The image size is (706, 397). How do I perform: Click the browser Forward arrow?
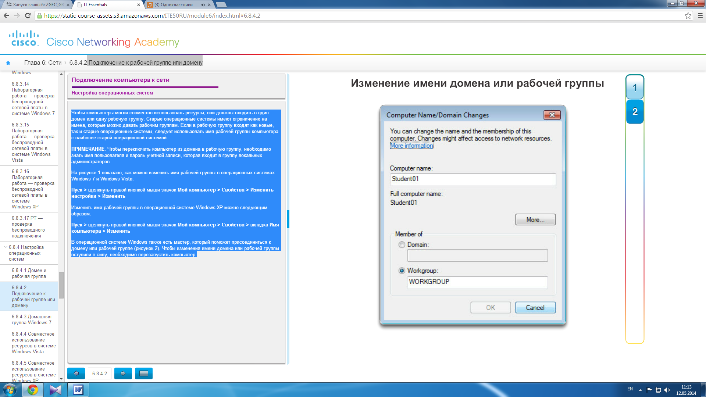point(17,15)
